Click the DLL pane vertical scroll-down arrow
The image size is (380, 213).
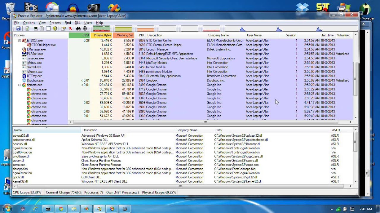(355, 181)
